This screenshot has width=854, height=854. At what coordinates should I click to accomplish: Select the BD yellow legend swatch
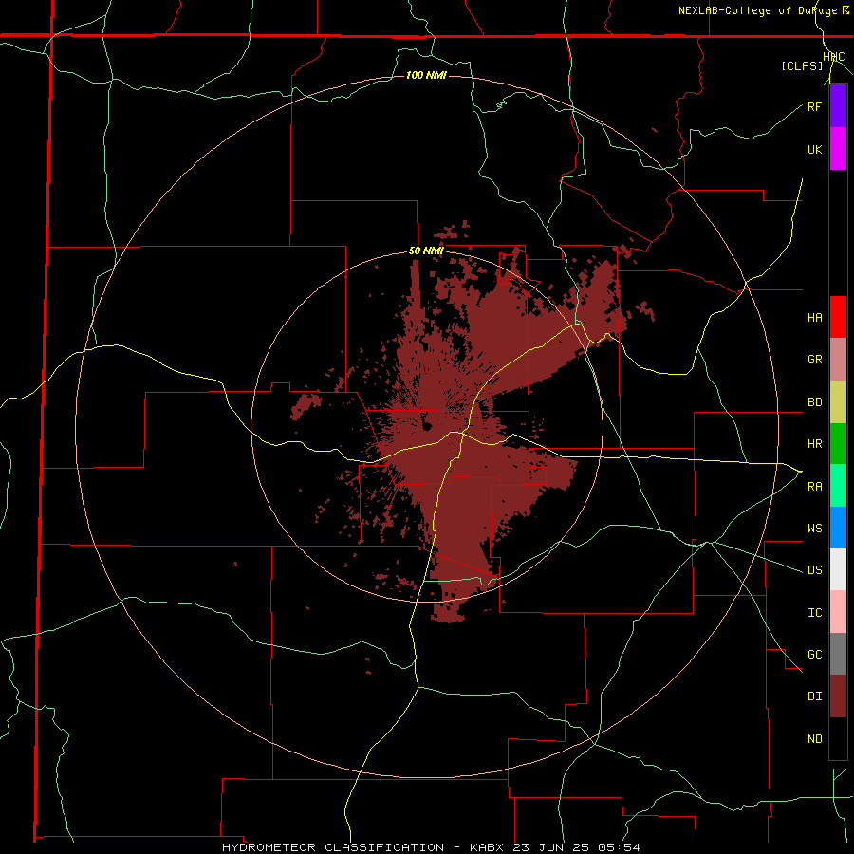pos(838,402)
